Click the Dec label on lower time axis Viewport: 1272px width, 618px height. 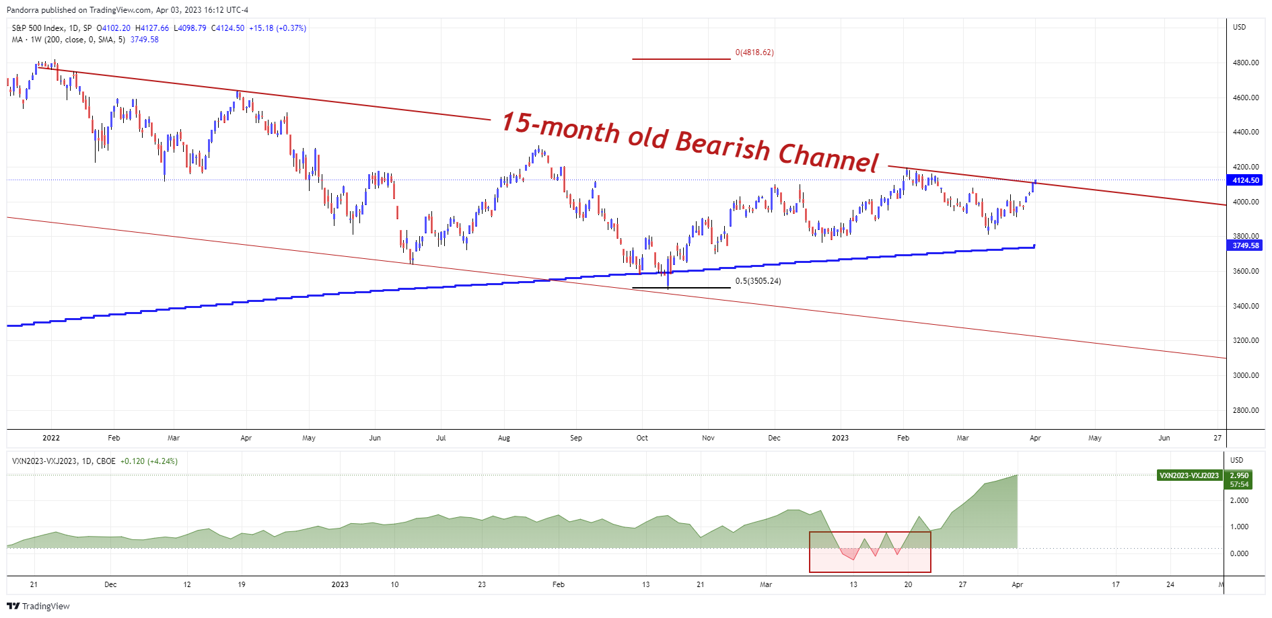110,584
